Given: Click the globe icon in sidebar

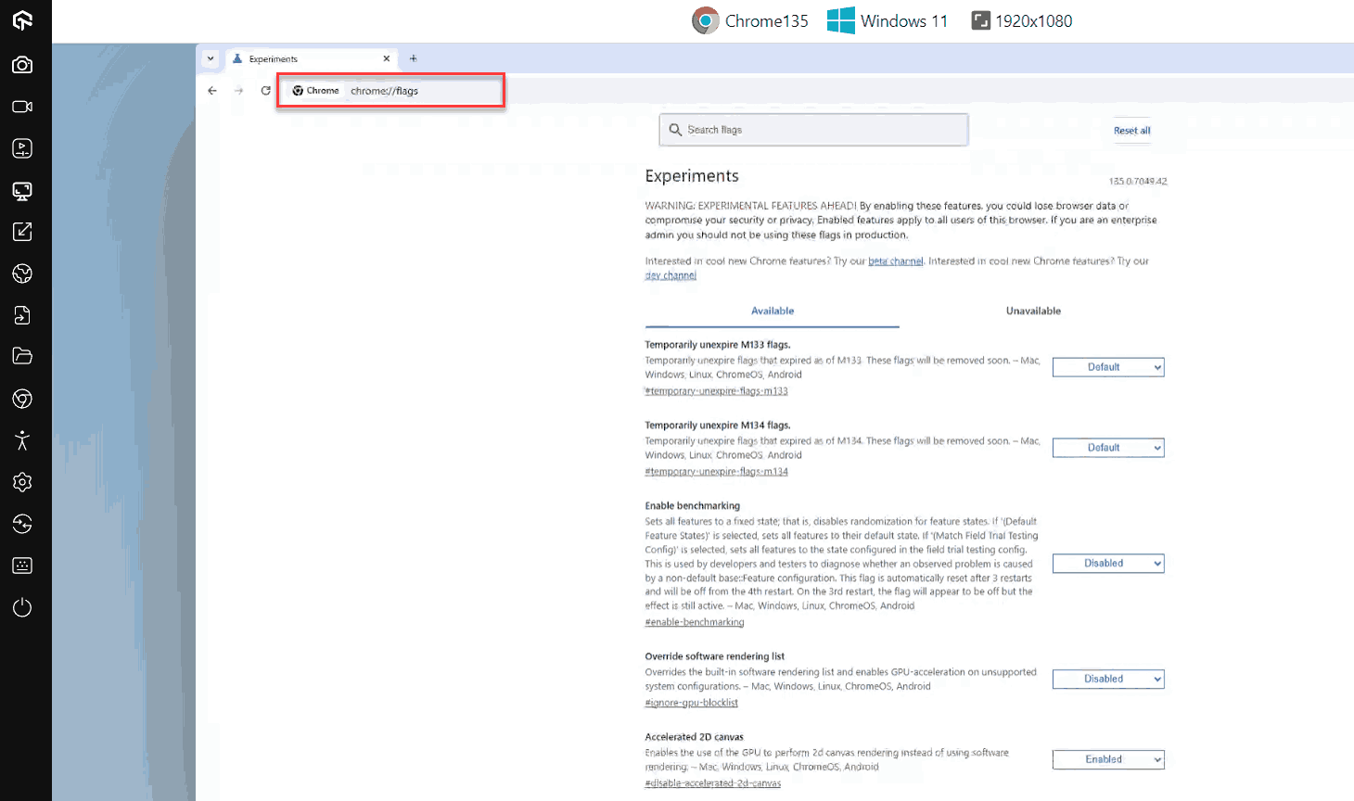Looking at the screenshot, I should point(22,273).
